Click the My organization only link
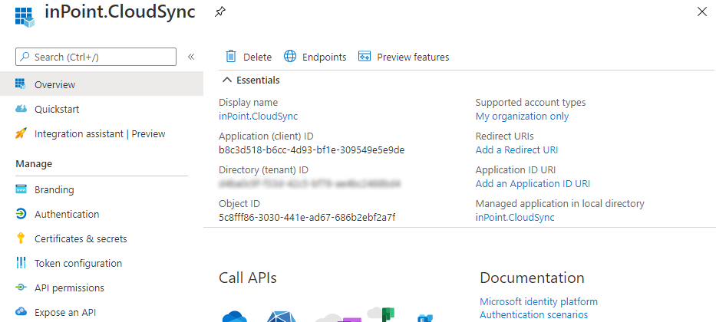 point(522,116)
